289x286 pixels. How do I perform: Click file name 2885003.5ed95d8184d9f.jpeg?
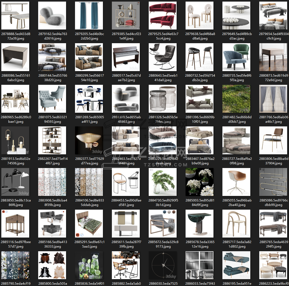tap(200, 203)
